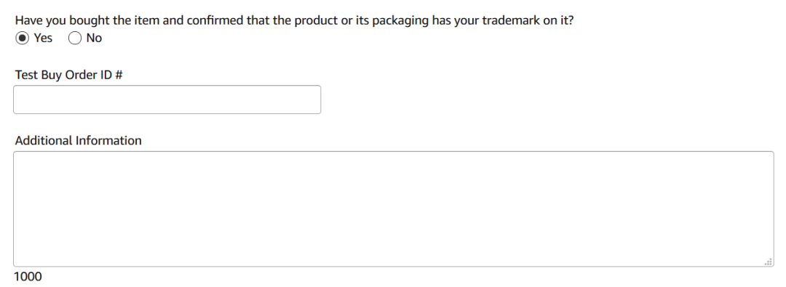This screenshot has height=287, width=786.
Task: Click the 'Test Buy Order ID #' label
Action: coord(68,75)
